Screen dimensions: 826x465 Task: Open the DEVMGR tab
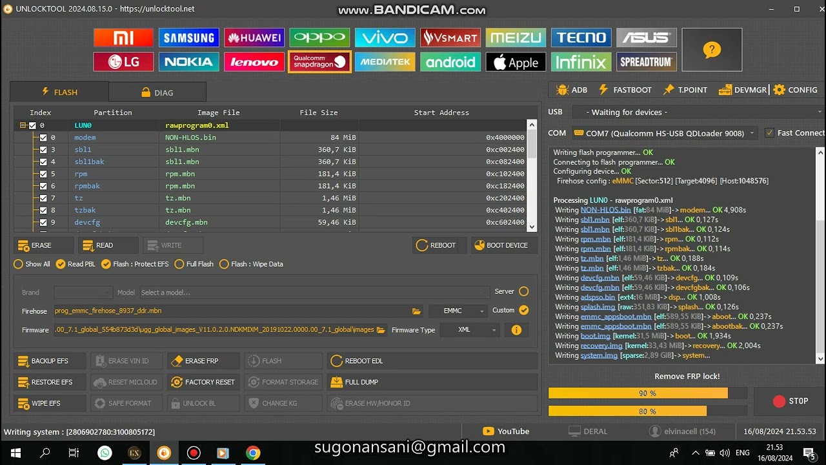pyautogui.click(x=742, y=90)
